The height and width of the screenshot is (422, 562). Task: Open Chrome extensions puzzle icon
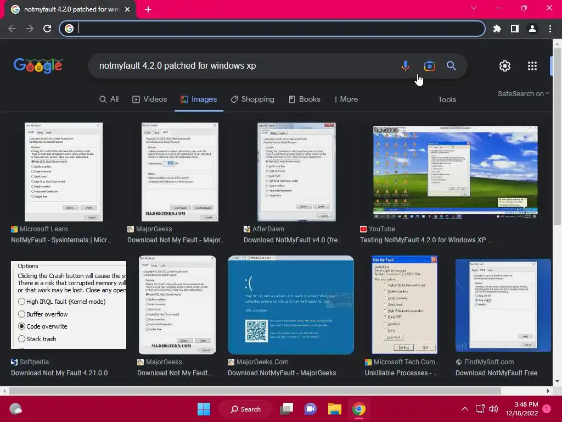coord(497,29)
